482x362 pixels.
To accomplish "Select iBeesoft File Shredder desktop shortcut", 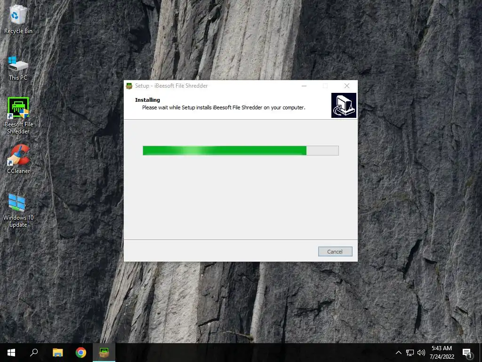I will (x=18, y=116).
